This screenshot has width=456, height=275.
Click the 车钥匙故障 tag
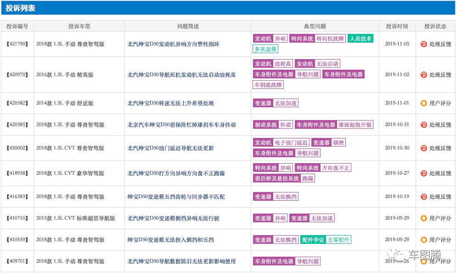(x=268, y=85)
